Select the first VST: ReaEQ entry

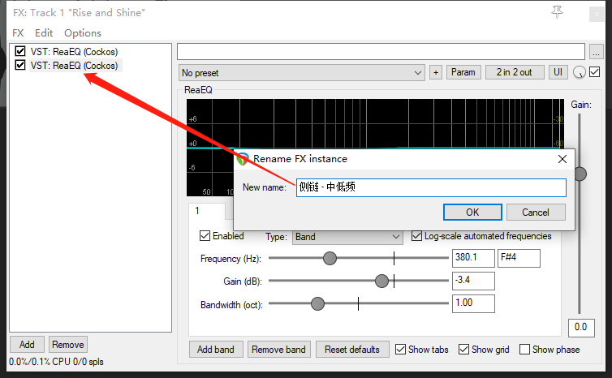pos(74,51)
